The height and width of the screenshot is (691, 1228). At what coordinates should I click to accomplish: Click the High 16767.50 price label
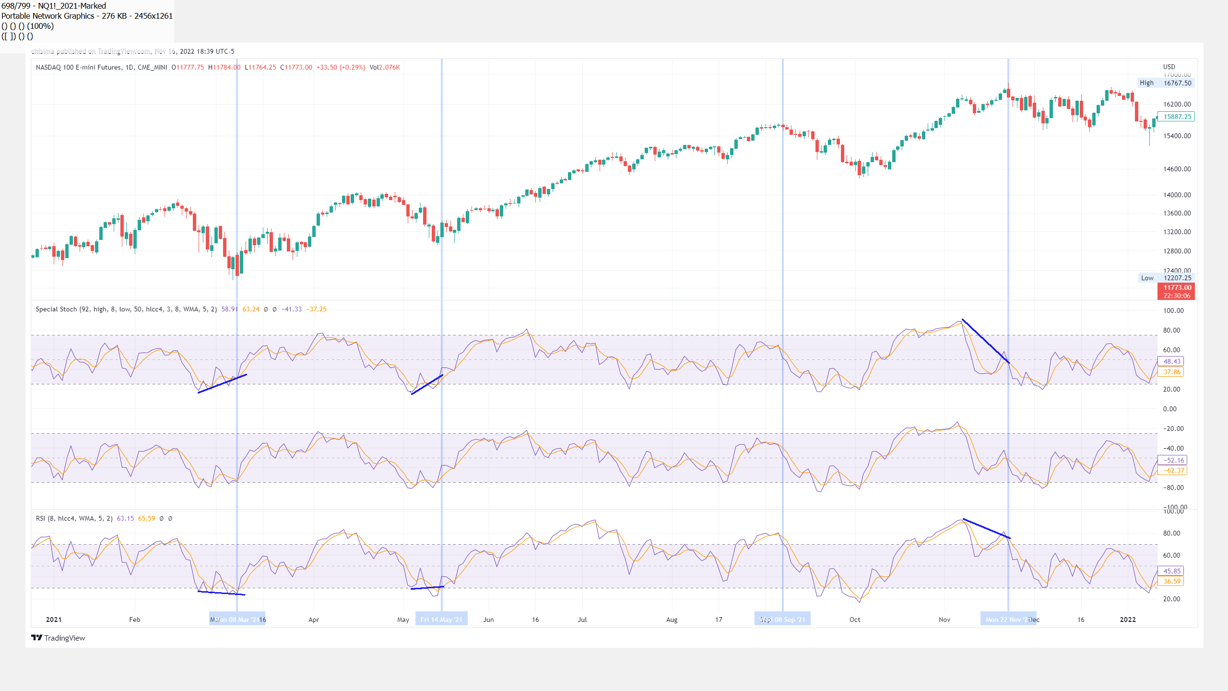tap(1166, 83)
